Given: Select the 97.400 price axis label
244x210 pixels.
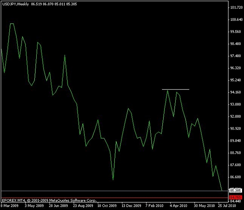Looking at the screenshot, I should click(236, 56).
